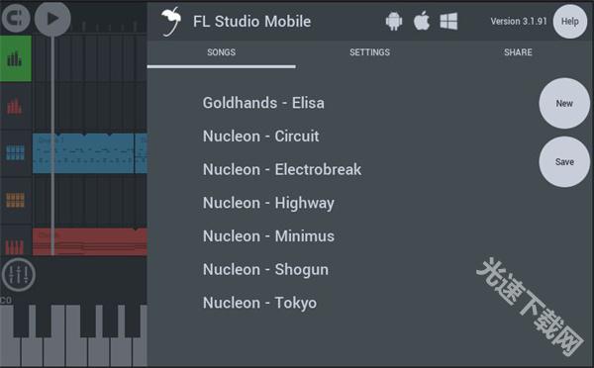Click the FL Studio fruit logo
Screen dimensions: 594x368
[x=171, y=21]
